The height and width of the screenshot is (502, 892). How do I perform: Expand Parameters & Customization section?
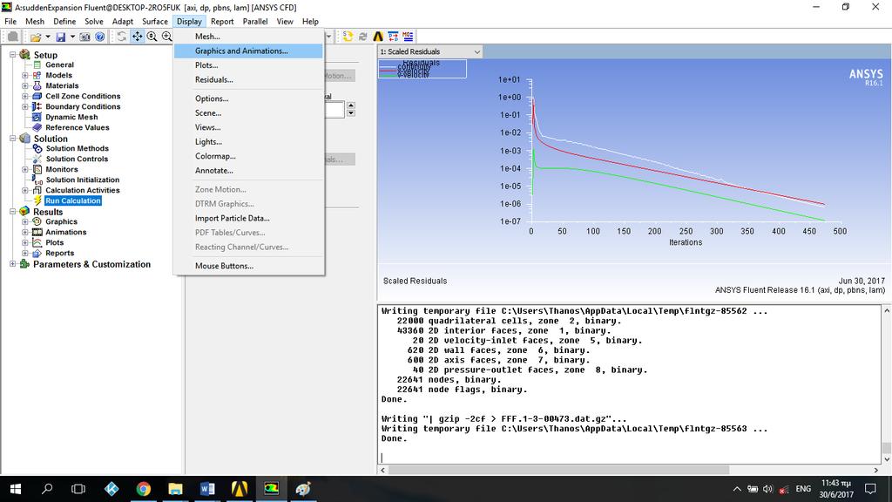click(x=12, y=263)
